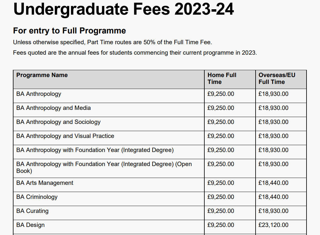Click BA Anthropology and Media programme cell
Image resolution: width=320 pixels, height=235 pixels.
click(109, 110)
